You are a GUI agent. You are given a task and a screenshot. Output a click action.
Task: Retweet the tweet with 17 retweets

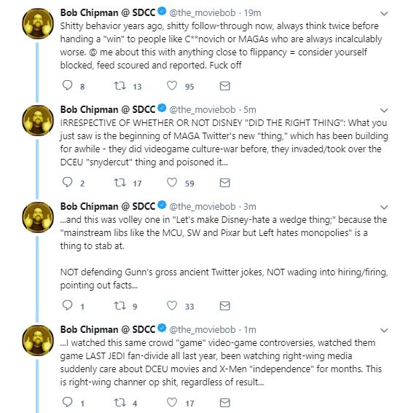[x=120, y=182]
